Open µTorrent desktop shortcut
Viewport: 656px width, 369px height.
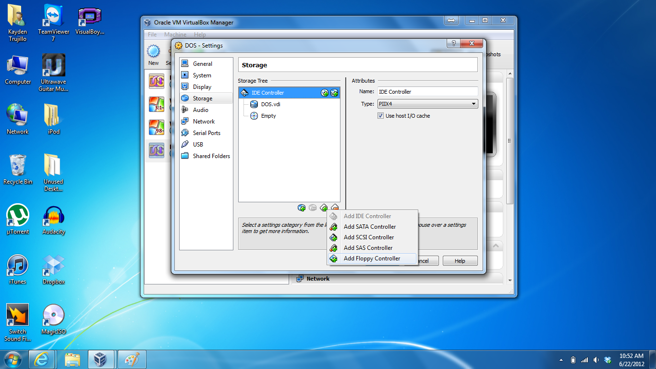[18, 220]
